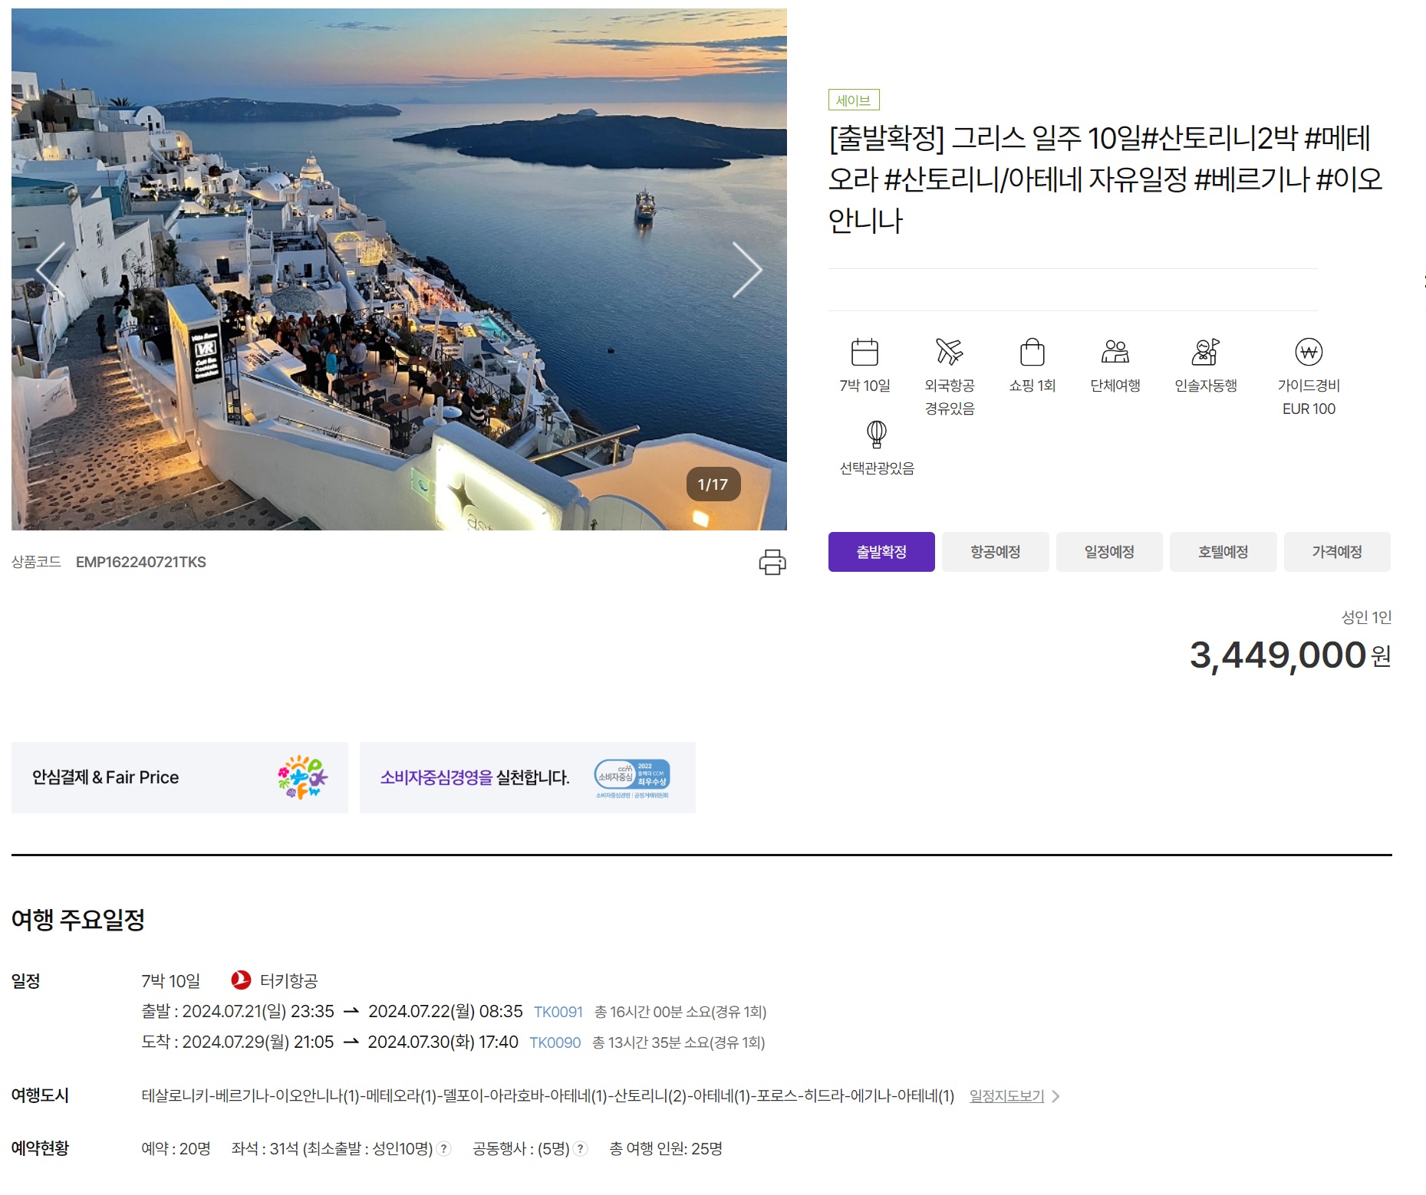Click the 예약현황 row label
The width and height of the screenshot is (1426, 1195).
40,1149
